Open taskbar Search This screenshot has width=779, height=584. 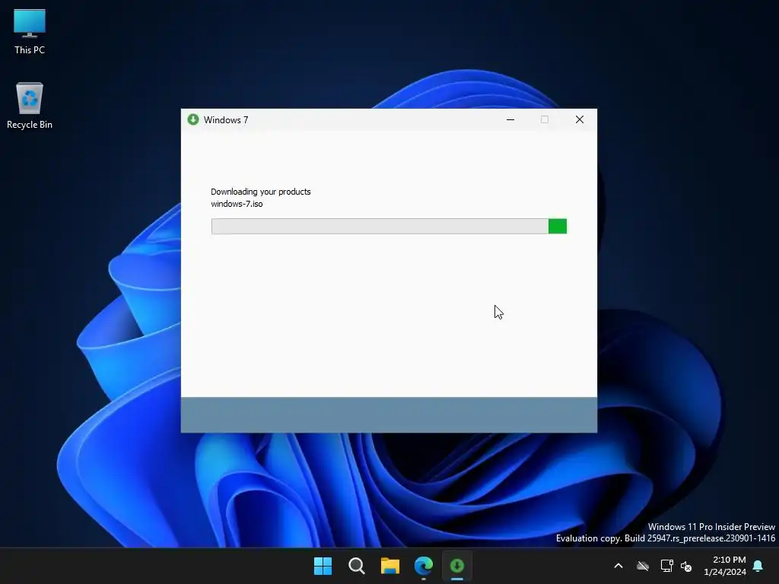357,566
